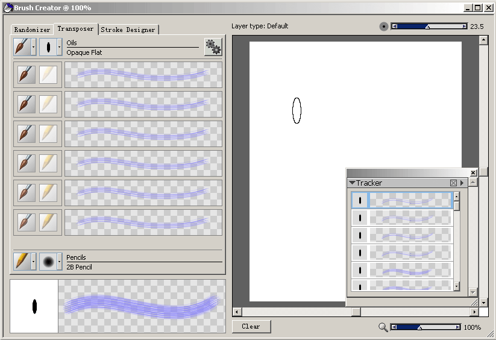
Task: Minimize the Brush Creator window
Action: (x=468, y=8)
